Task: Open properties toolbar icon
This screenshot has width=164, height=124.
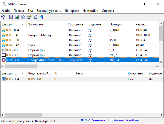Action: pyautogui.click(x=29, y=17)
